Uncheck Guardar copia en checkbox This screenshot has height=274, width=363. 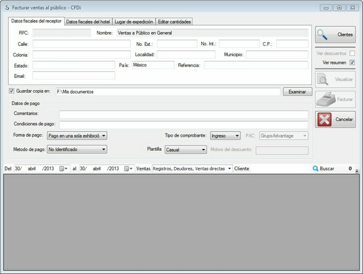[x=12, y=91]
